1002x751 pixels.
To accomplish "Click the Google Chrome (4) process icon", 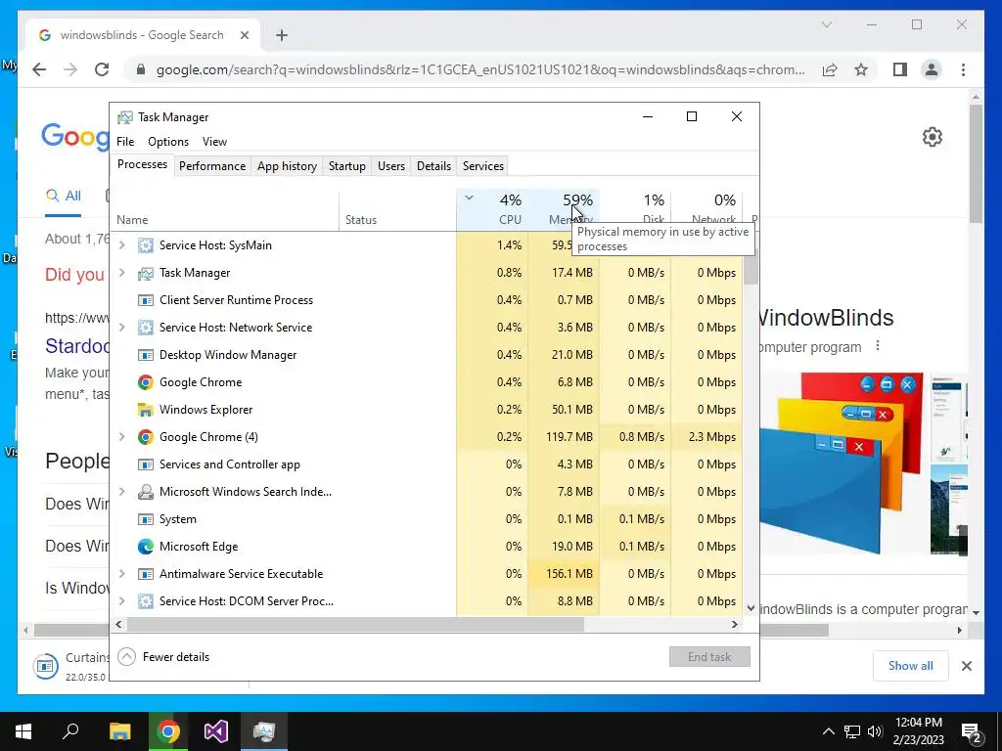I will 146,437.
